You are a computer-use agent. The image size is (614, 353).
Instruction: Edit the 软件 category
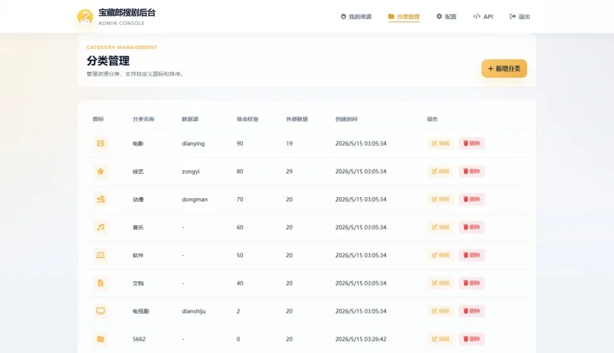point(441,255)
